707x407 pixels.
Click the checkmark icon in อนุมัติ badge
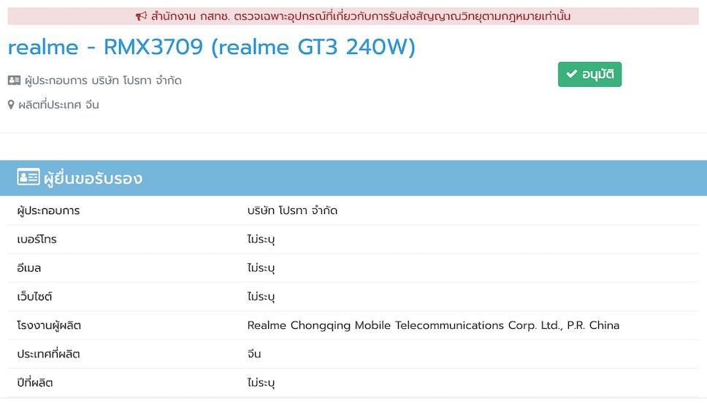(572, 75)
